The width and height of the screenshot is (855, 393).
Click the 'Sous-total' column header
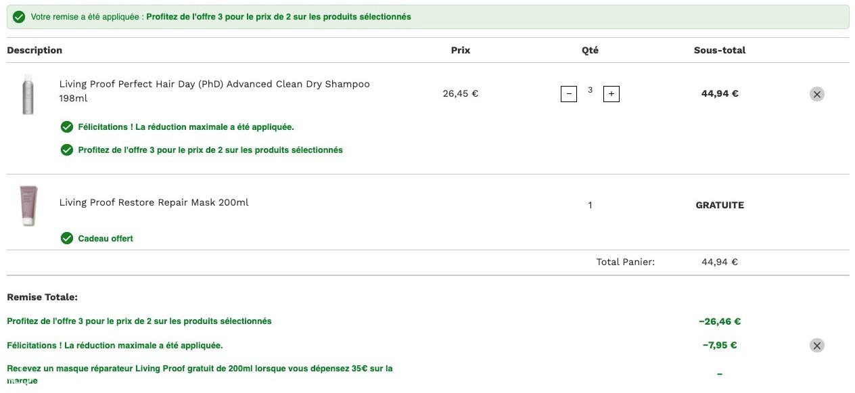coord(720,50)
